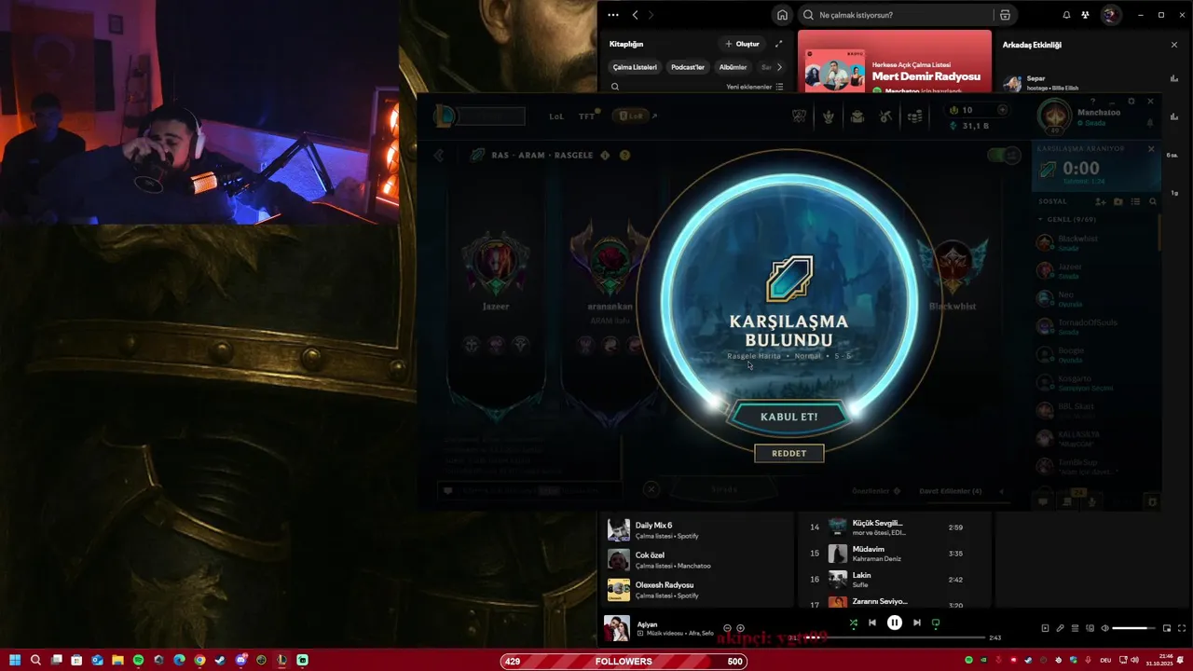Focus the Spotify search field 'Ne çalmak istiyorsun?'

tap(894, 15)
